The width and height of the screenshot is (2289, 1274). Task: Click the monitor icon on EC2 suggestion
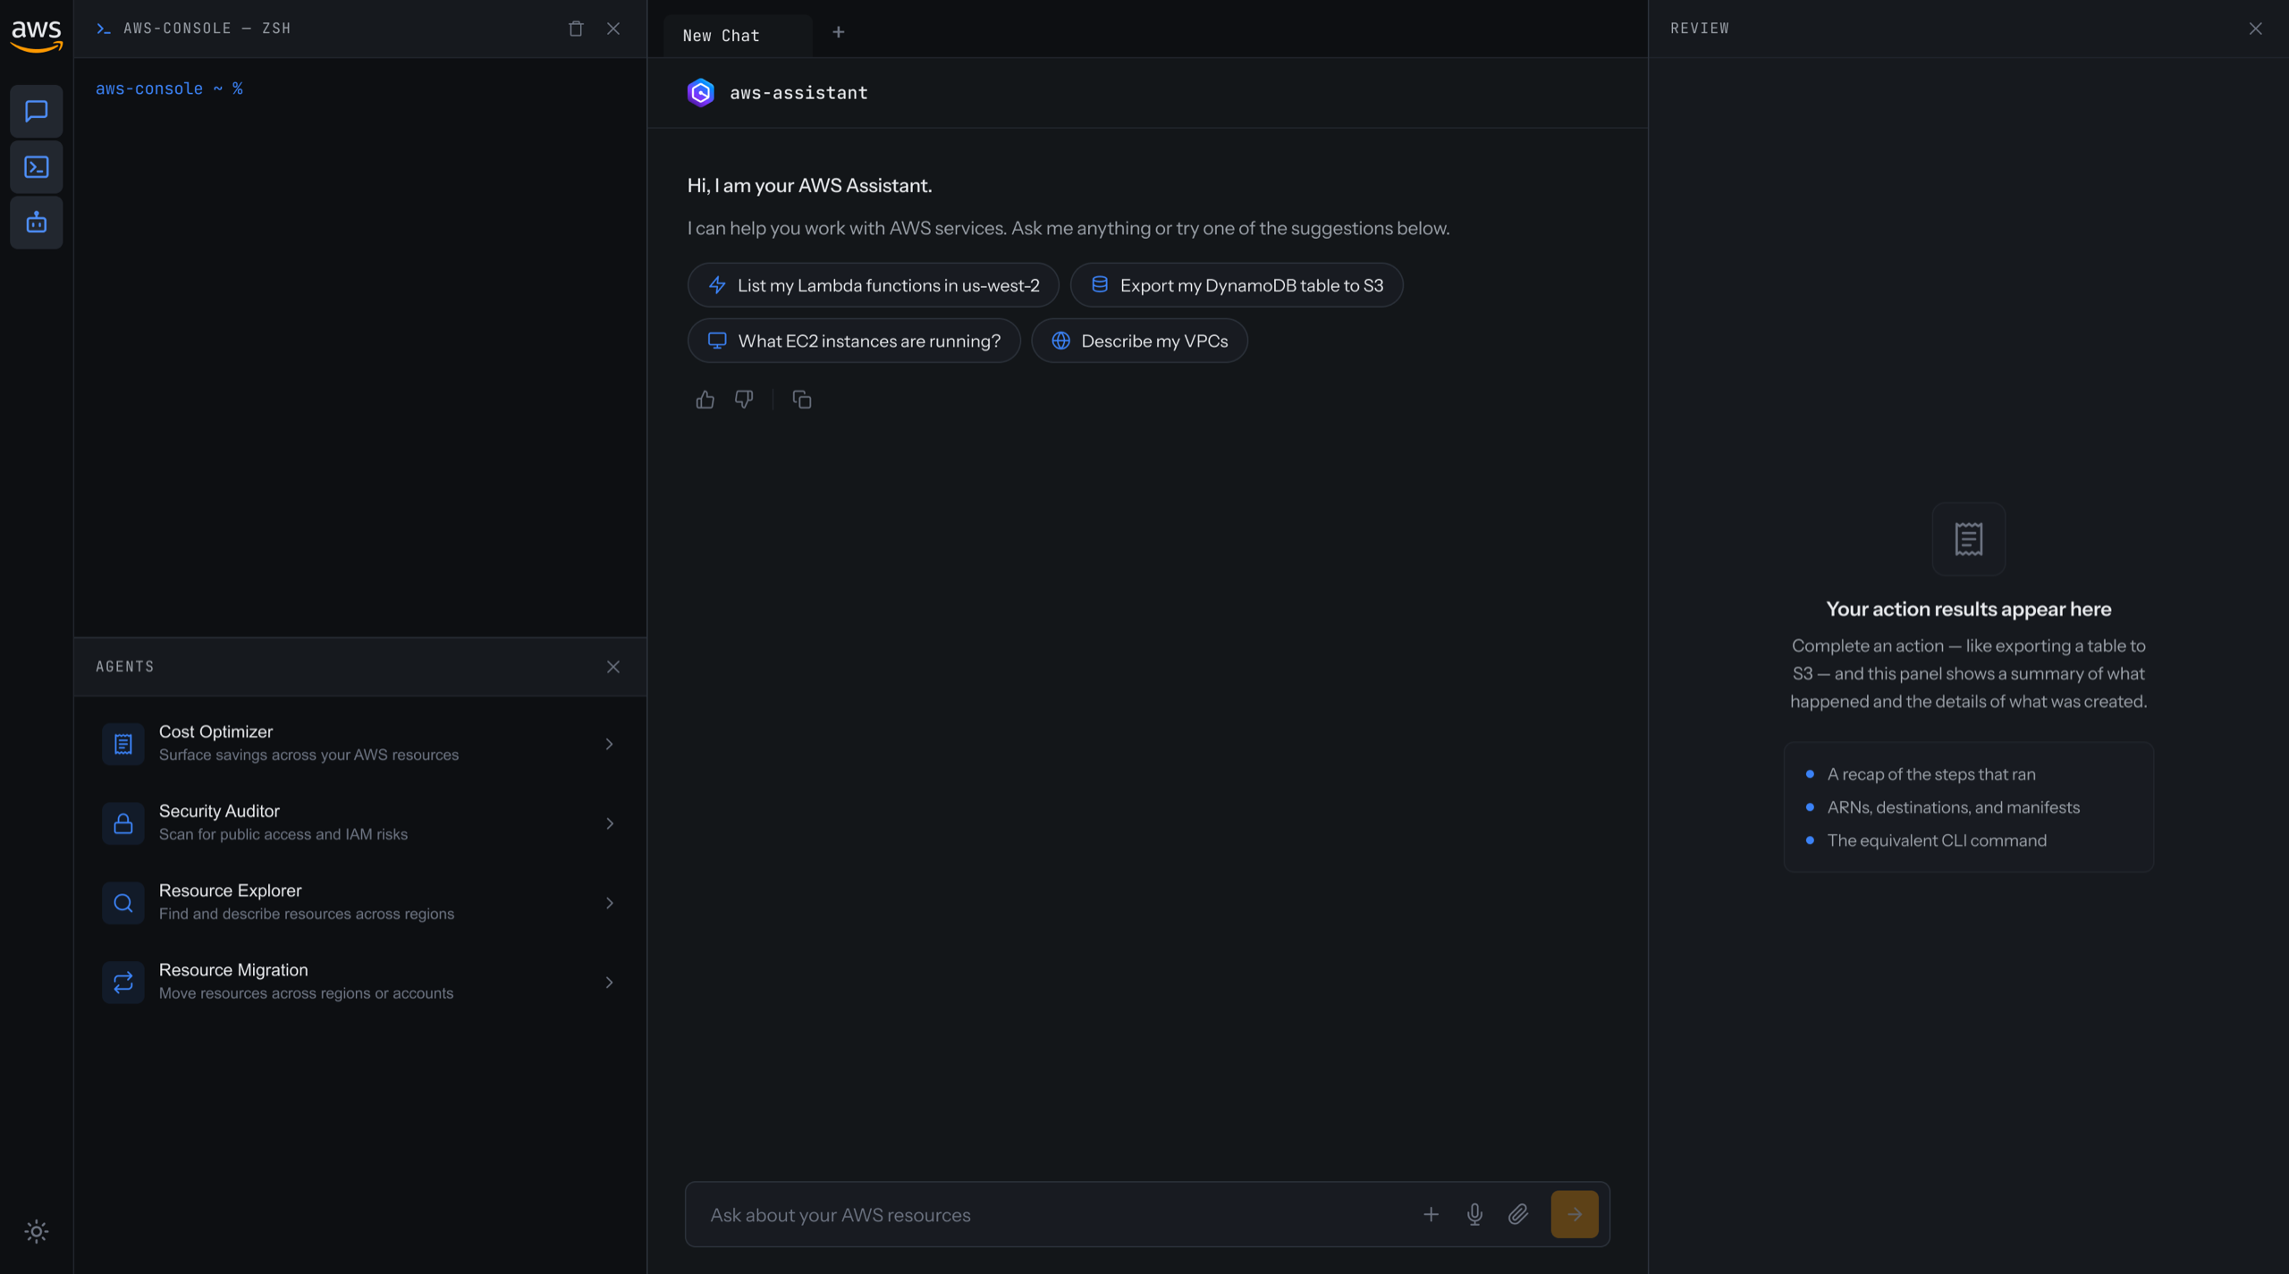pyautogui.click(x=717, y=341)
